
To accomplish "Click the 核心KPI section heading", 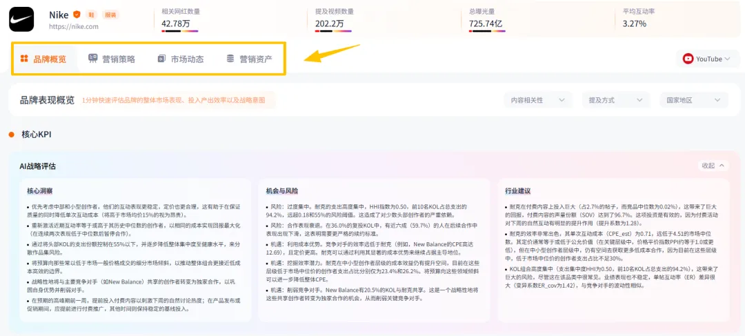I will (x=37, y=135).
